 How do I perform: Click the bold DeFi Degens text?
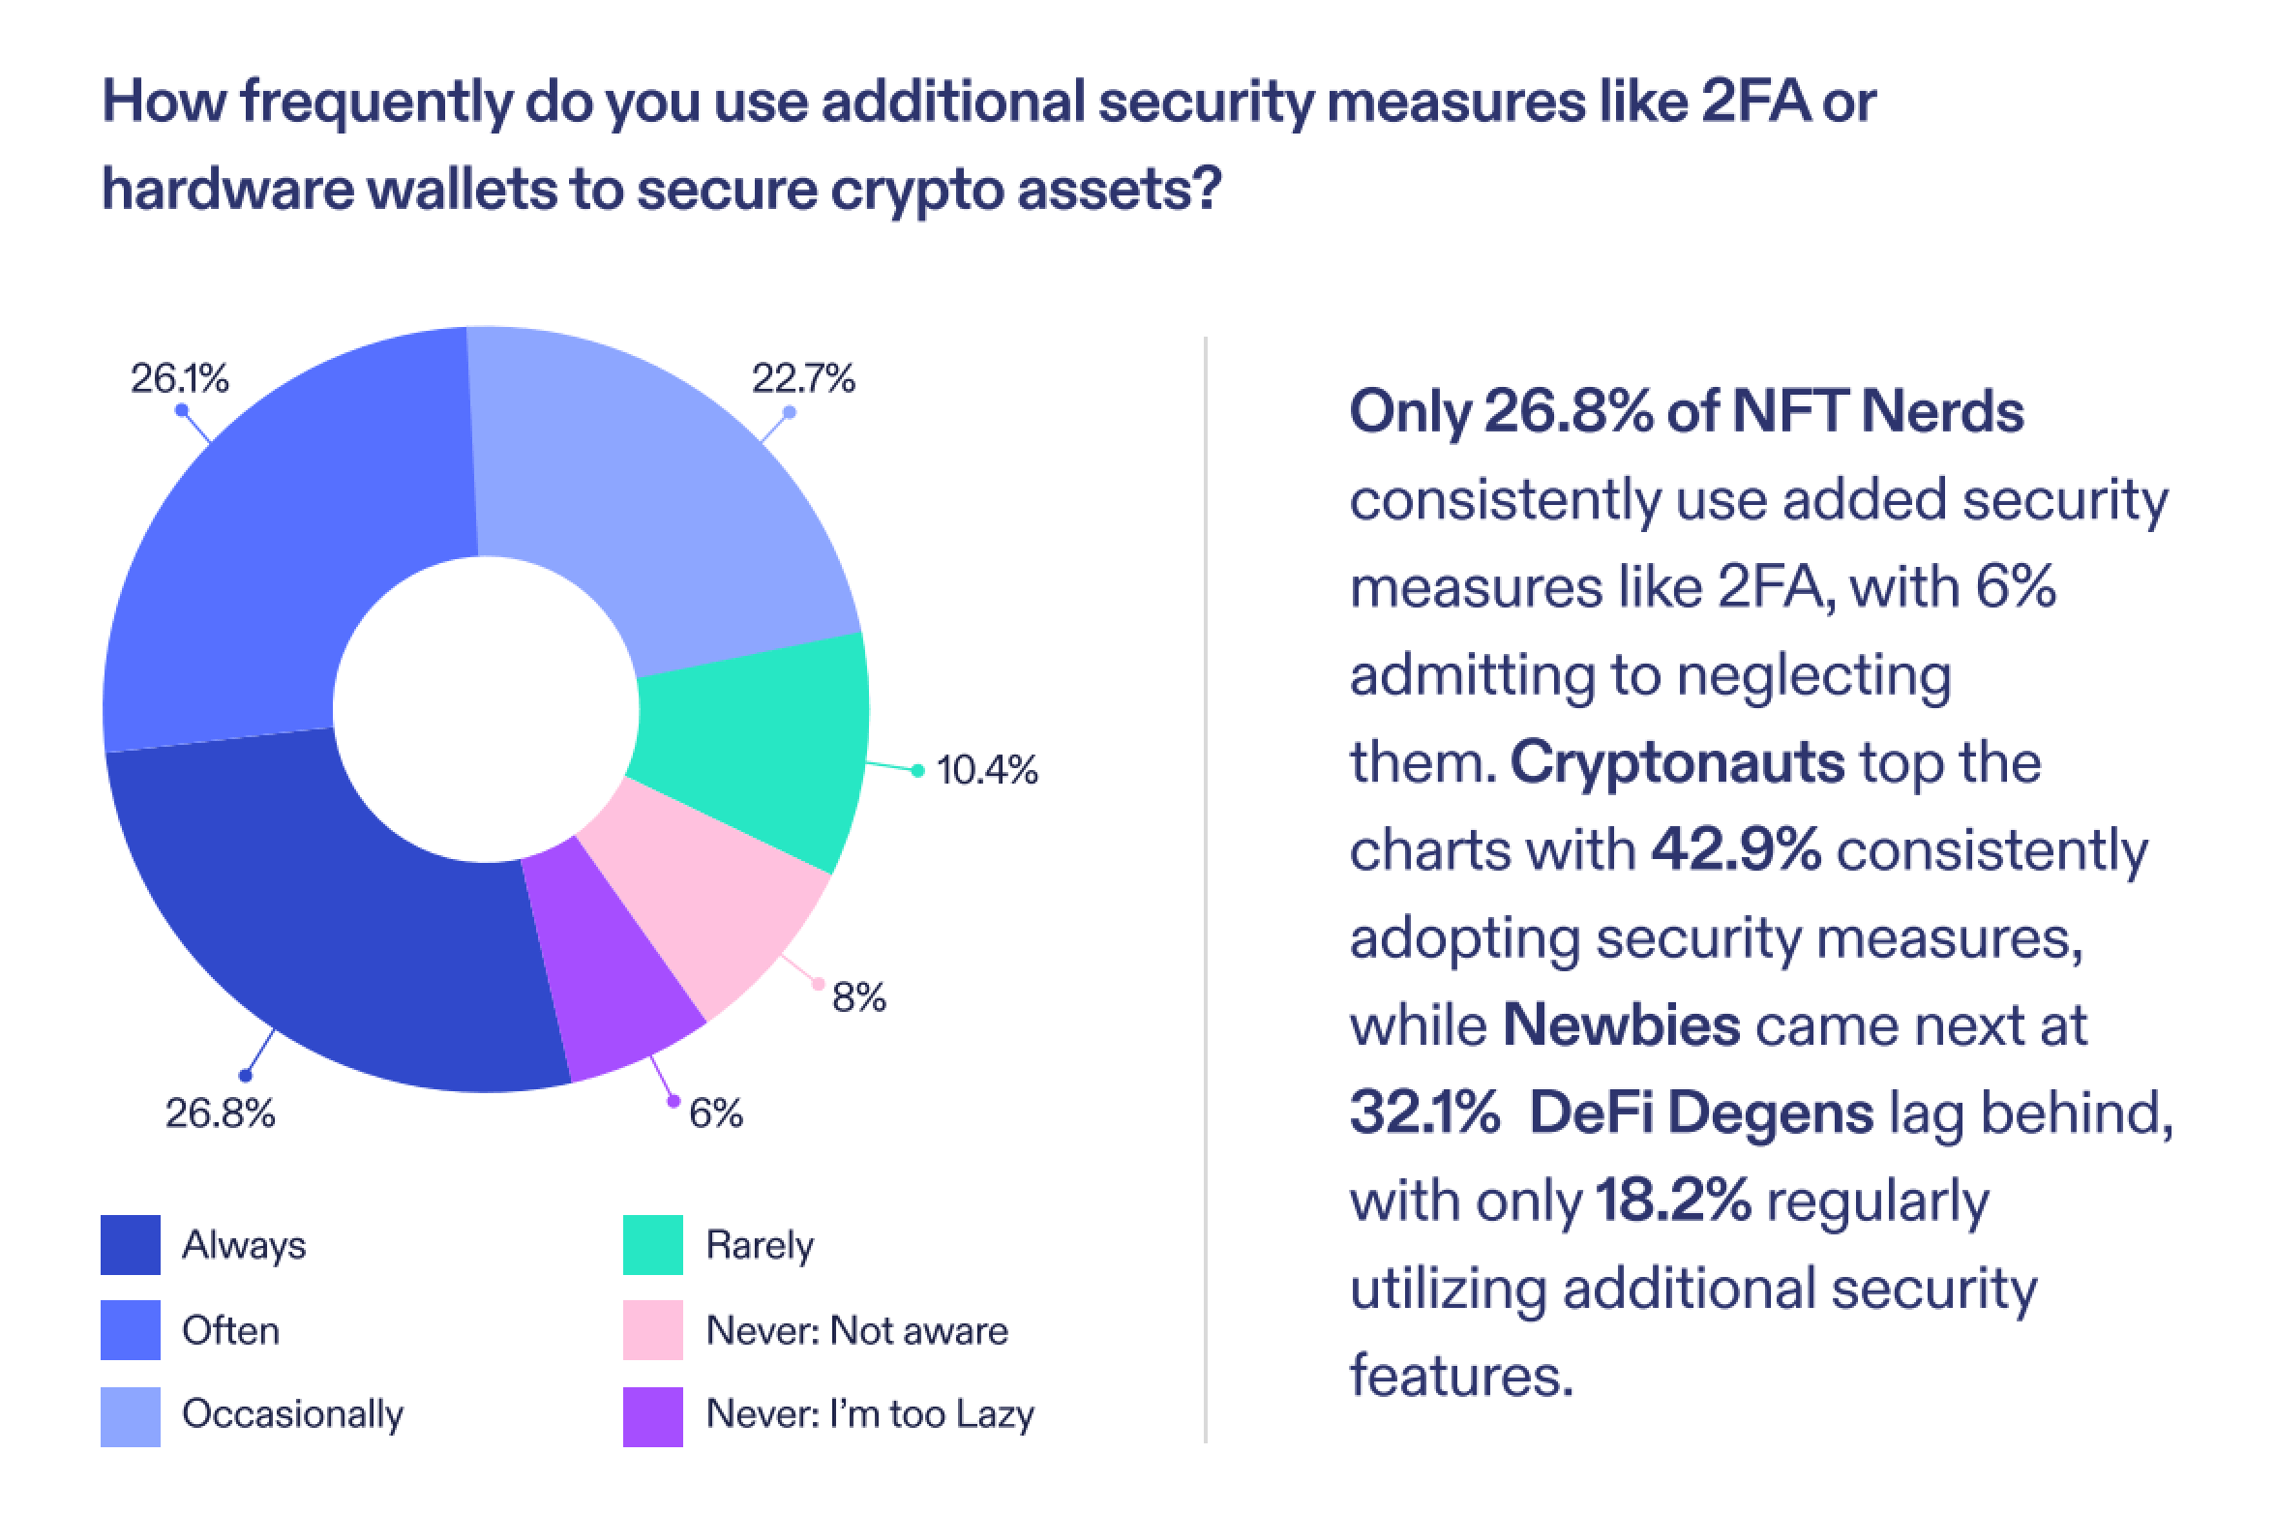(x=1702, y=1112)
